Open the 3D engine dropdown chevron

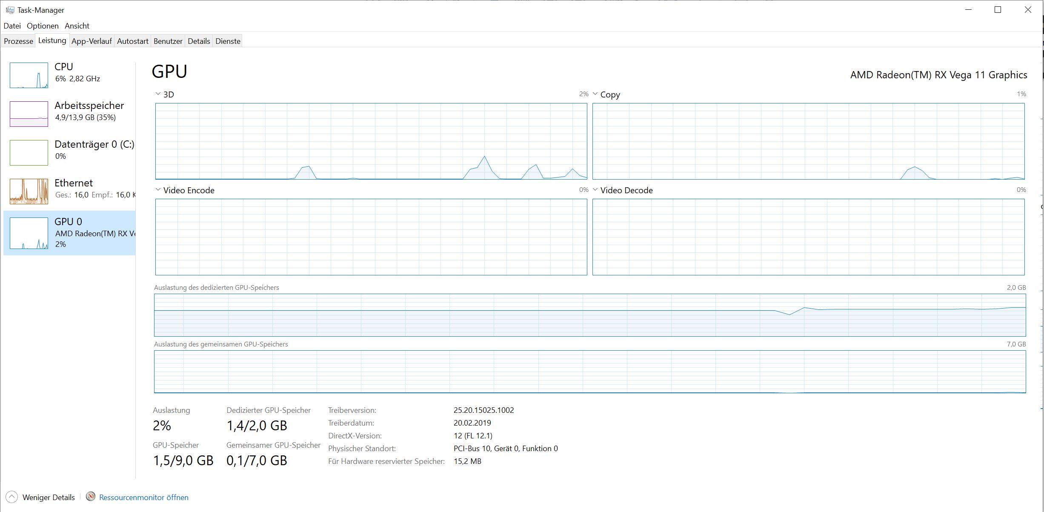point(158,94)
